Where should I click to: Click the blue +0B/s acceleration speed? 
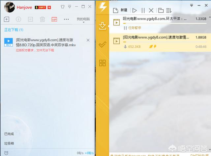click(x=89, y=153)
